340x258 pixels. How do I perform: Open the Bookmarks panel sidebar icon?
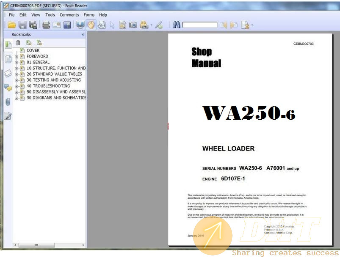(x=8, y=45)
